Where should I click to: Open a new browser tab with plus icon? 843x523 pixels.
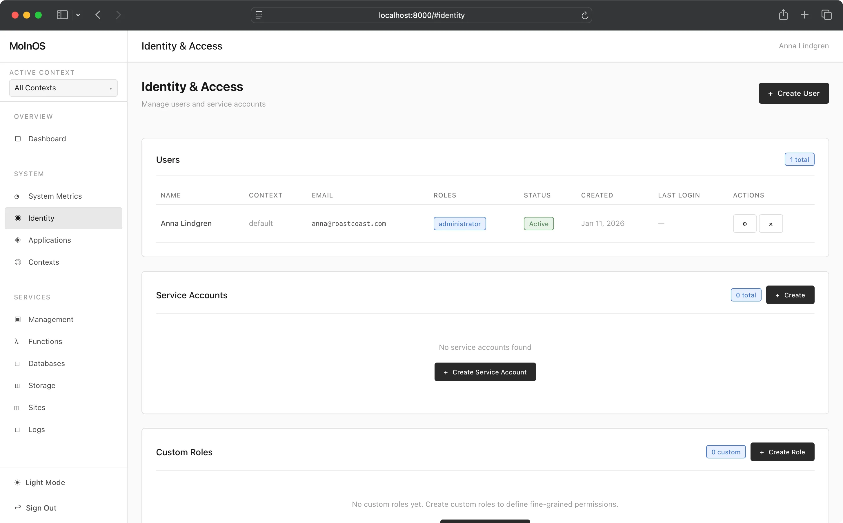tap(804, 15)
